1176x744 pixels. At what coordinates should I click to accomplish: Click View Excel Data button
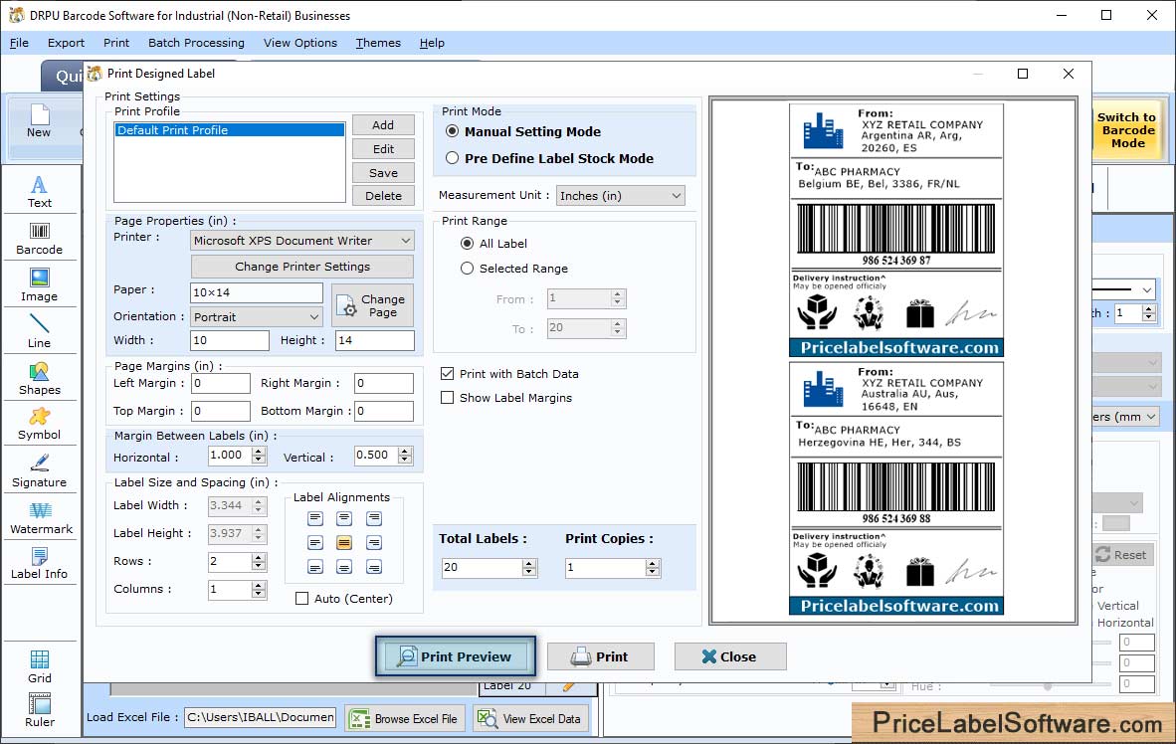point(530,718)
